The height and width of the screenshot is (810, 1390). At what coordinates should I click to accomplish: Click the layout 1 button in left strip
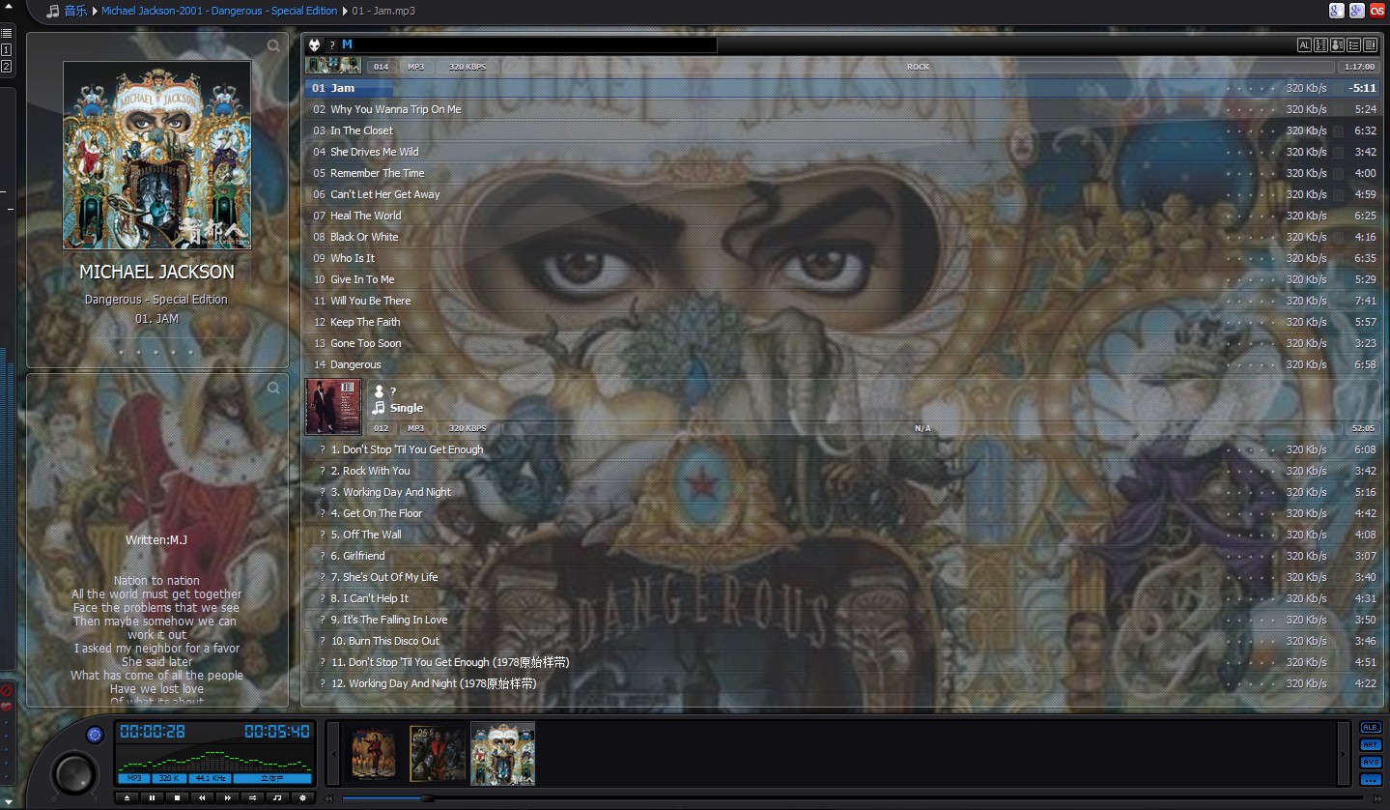[x=7, y=49]
